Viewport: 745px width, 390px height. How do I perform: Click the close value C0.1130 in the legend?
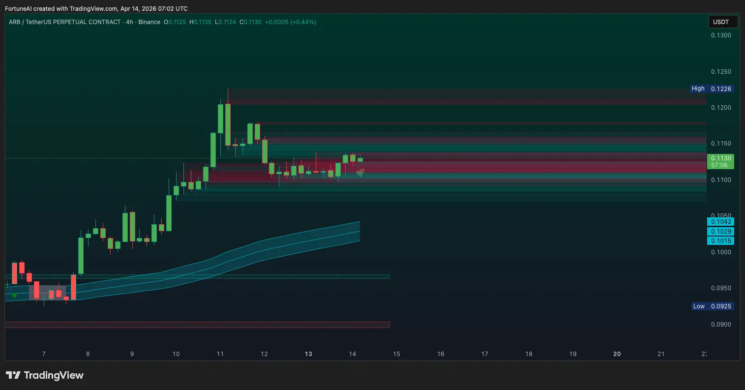point(250,22)
